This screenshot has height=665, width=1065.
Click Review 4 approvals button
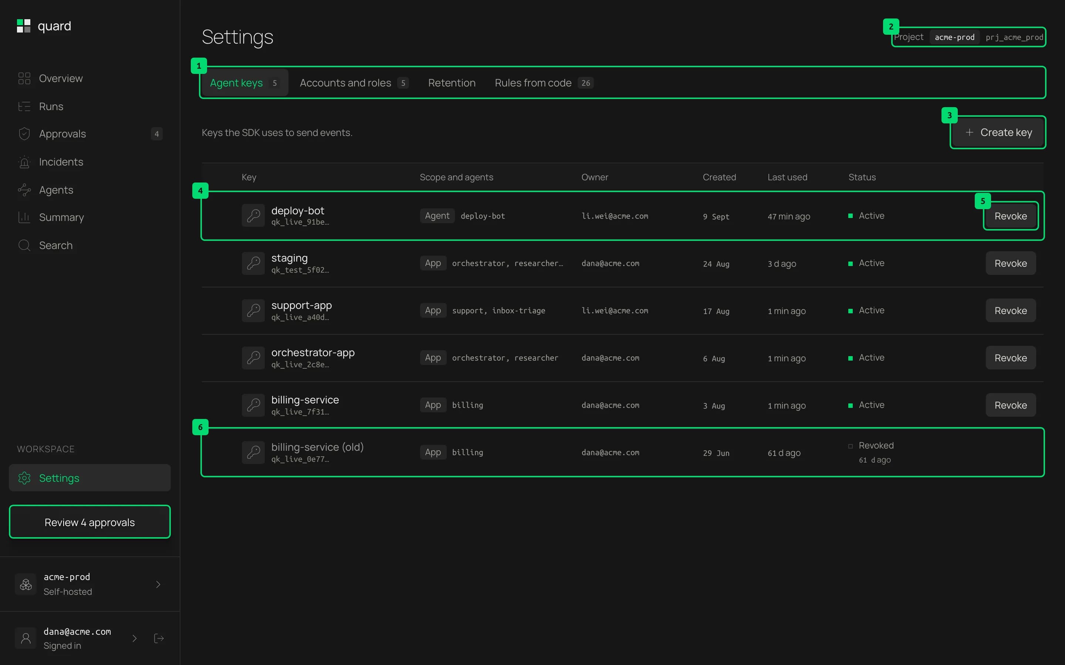click(90, 522)
